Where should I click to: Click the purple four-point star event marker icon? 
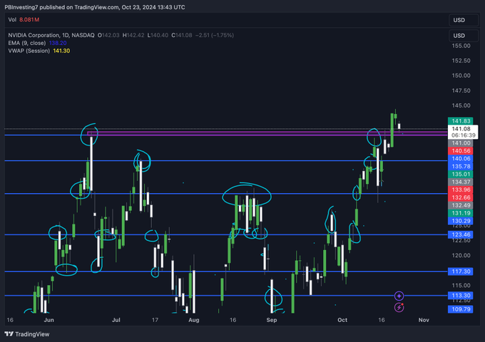(x=399, y=296)
